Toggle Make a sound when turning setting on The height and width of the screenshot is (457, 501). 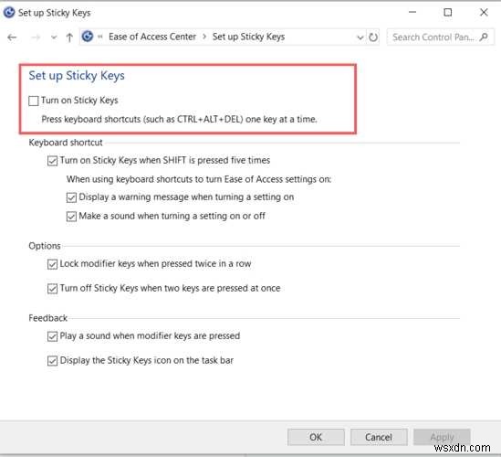71,217
